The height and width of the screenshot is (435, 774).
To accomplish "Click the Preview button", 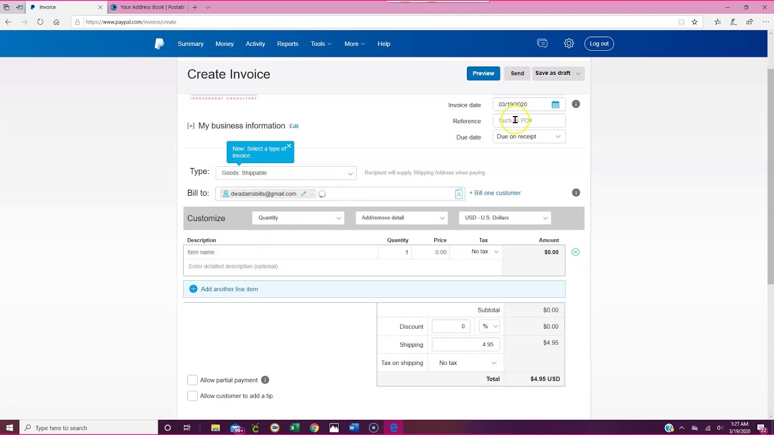I will point(483,73).
